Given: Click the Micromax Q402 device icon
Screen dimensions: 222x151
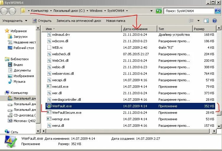Looking at the screenshot, I should [10, 121].
